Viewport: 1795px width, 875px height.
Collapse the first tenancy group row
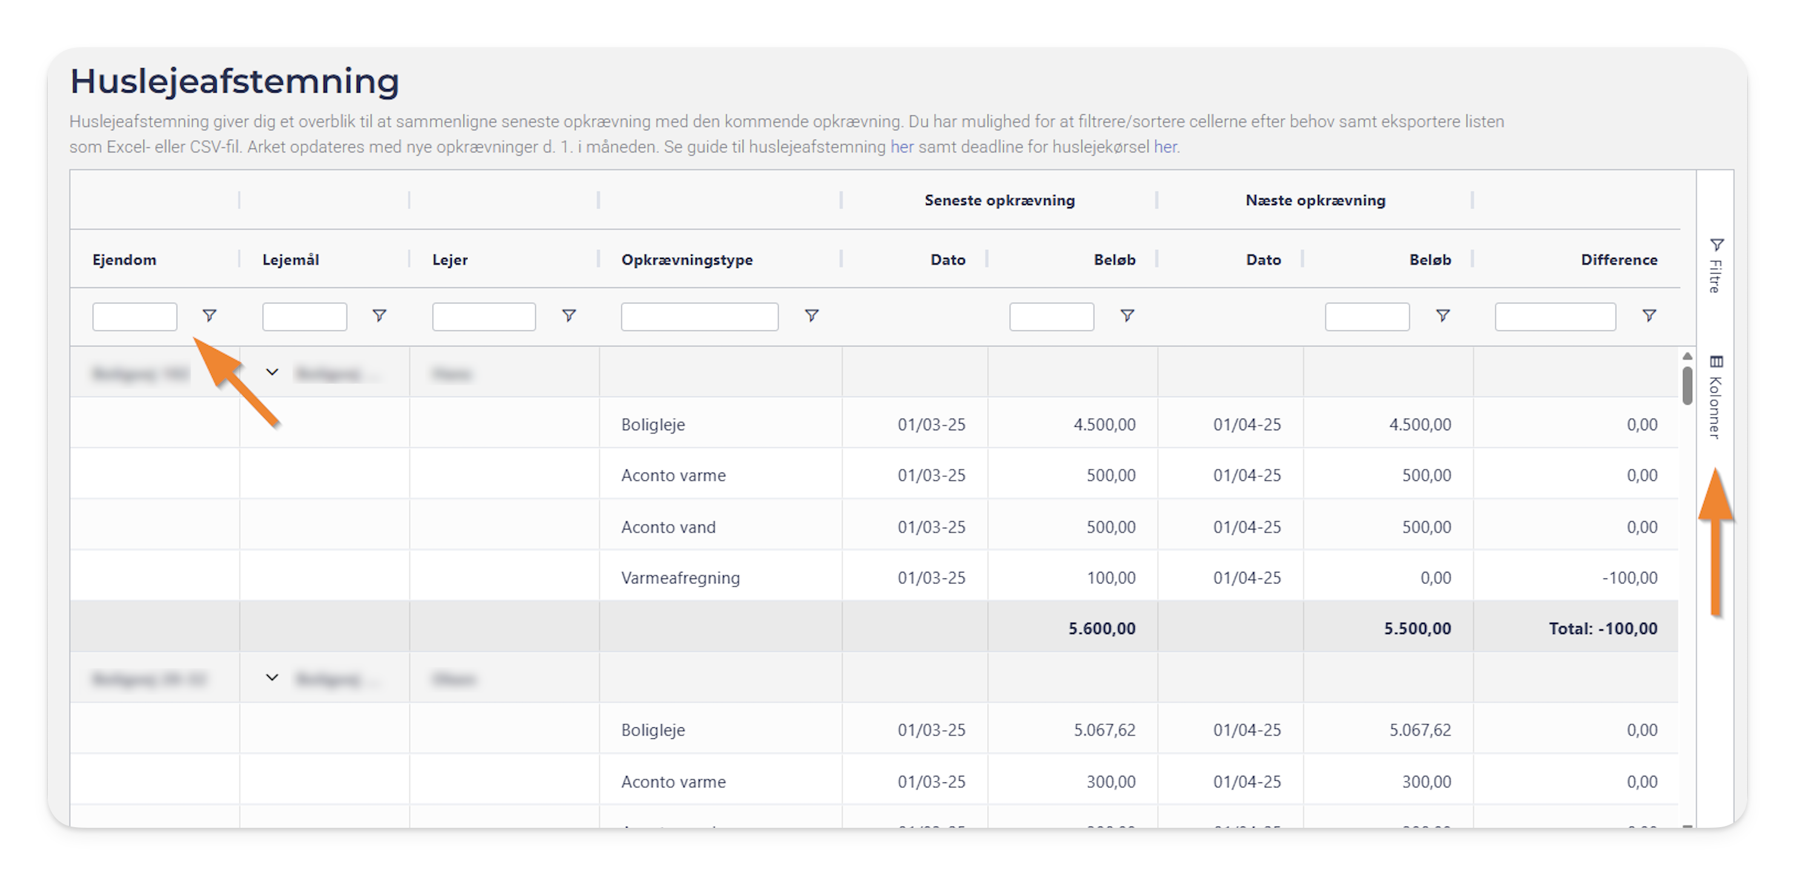click(x=272, y=372)
